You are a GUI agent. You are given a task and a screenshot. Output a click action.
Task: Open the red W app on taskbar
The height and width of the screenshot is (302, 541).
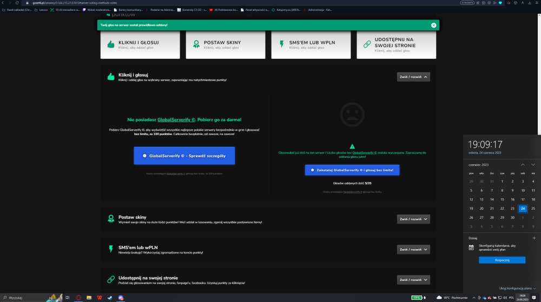100,298
